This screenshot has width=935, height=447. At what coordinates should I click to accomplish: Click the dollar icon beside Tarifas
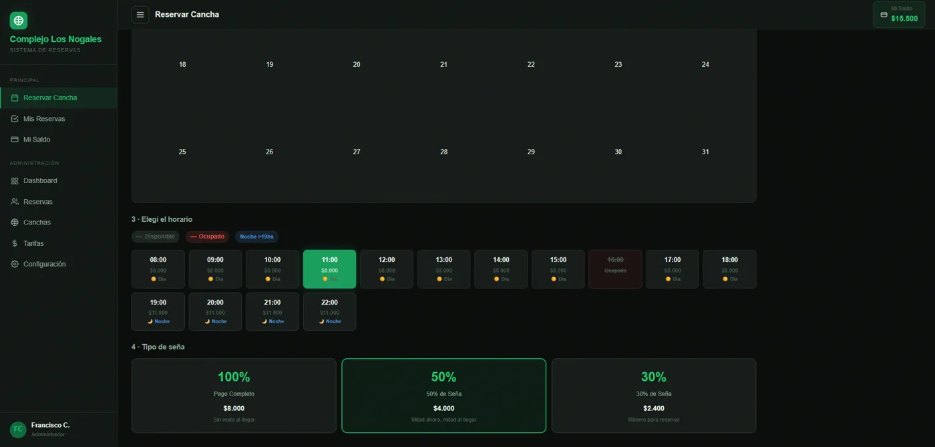(15, 244)
